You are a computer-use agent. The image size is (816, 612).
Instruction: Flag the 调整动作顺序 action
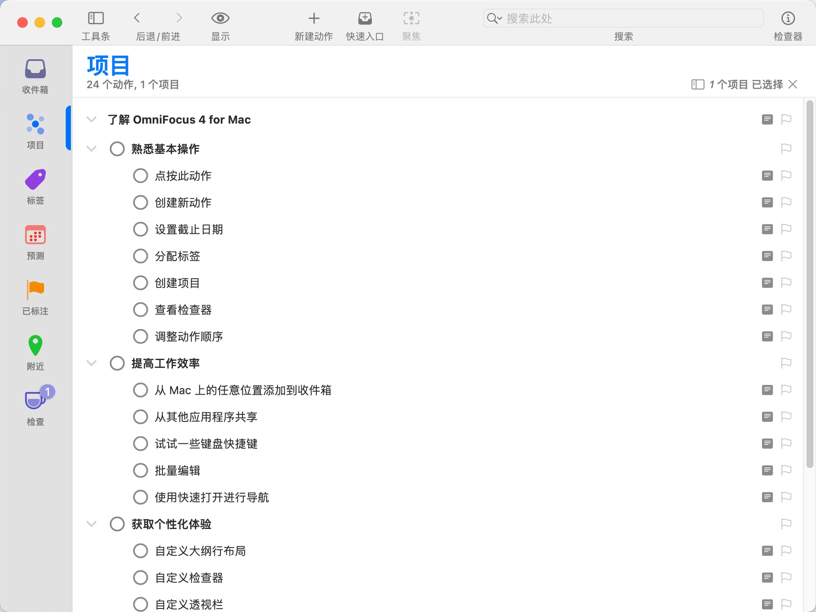coord(786,336)
